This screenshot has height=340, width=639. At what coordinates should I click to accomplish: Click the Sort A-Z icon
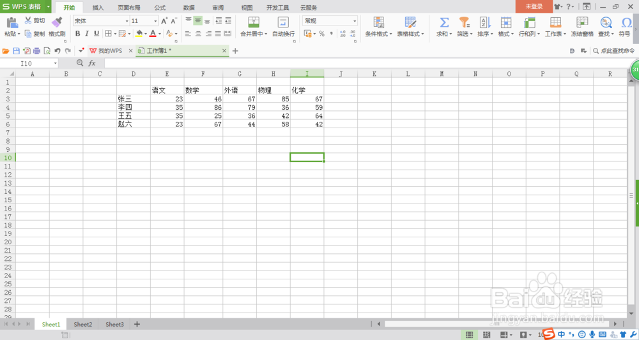click(485, 22)
